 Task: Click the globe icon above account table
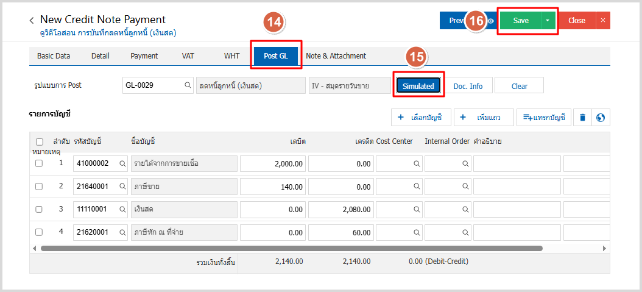(601, 118)
